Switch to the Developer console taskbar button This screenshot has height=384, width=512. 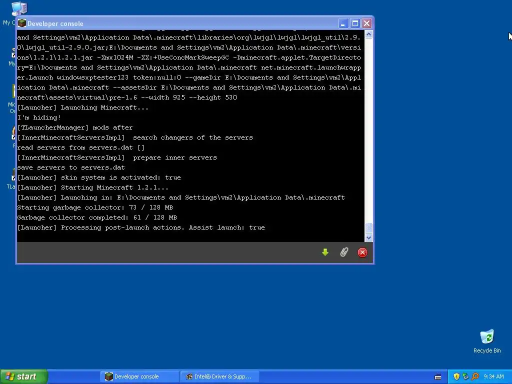pyautogui.click(x=140, y=376)
